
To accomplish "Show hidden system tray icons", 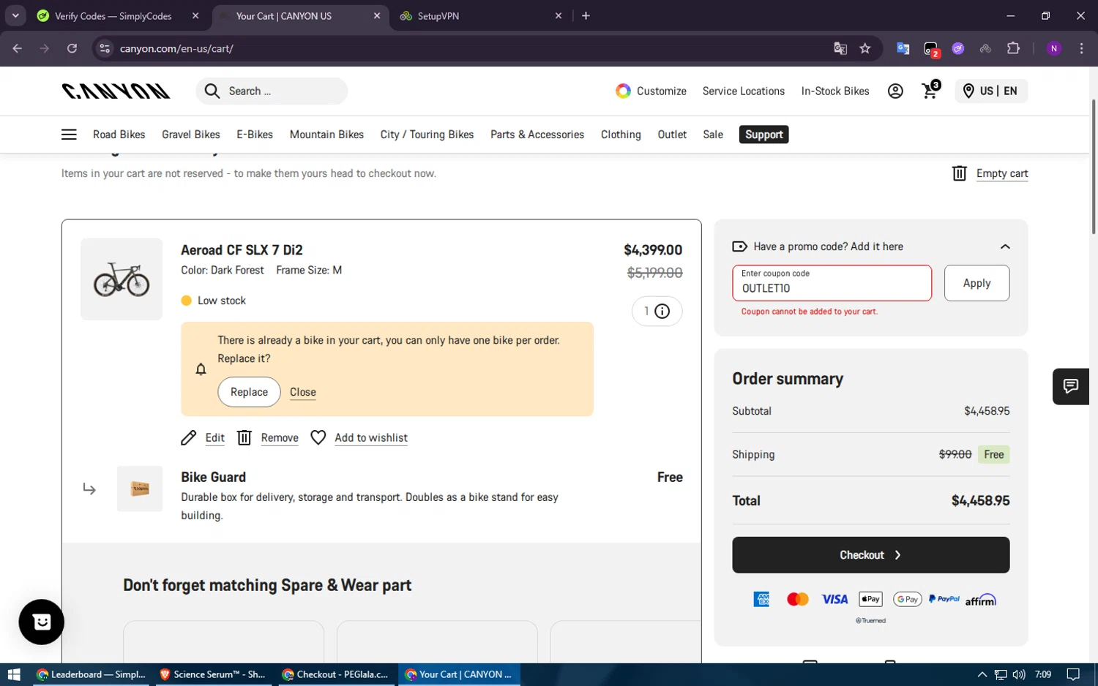I will pyautogui.click(x=982, y=674).
